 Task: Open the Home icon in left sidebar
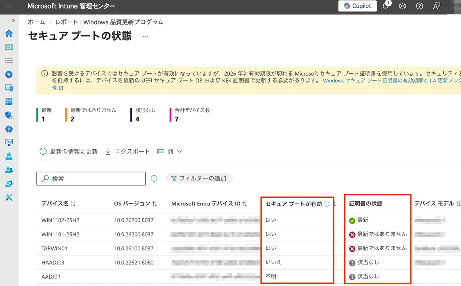(x=9, y=33)
